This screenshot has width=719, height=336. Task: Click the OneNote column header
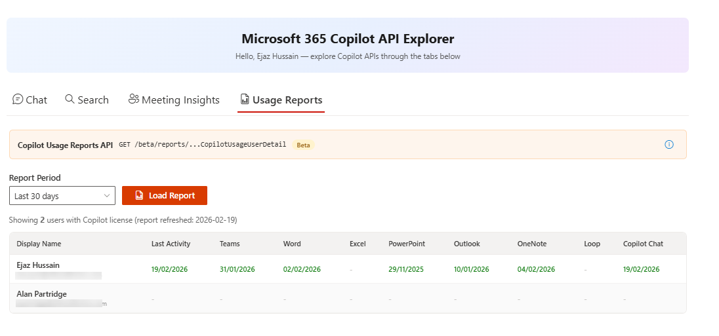(x=532, y=244)
